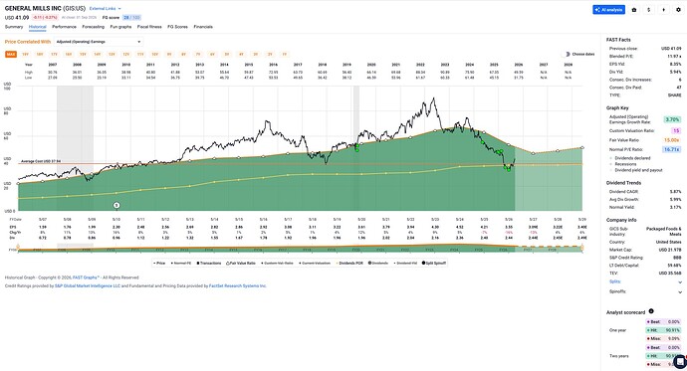Open the Fun graphs tab
This screenshot has width=687, height=371.
(x=120, y=27)
